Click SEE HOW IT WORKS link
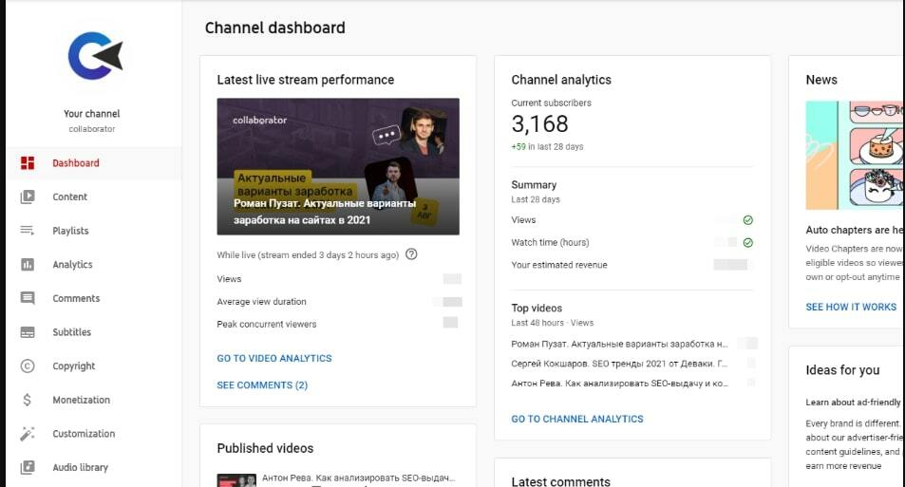The image size is (905, 487). [851, 307]
